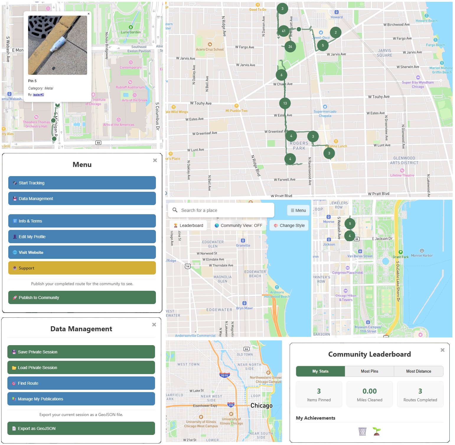Open the Change Style palette icon
The width and height of the screenshot is (455, 445).
(276, 225)
